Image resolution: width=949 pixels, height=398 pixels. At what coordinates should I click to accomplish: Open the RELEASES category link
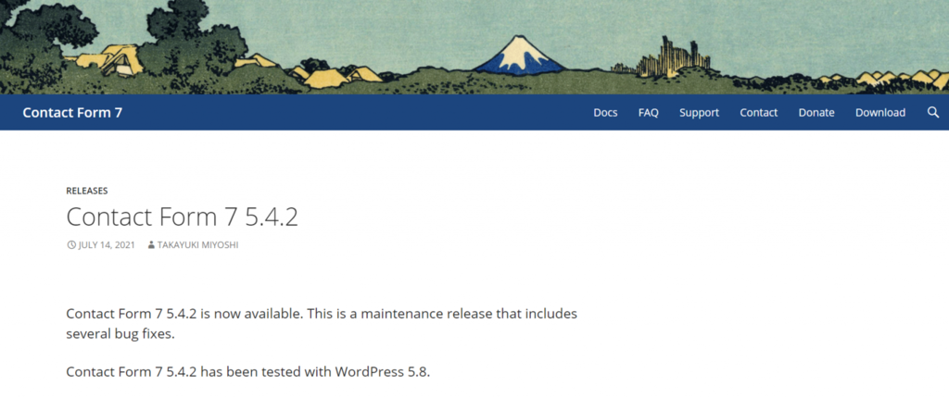point(86,191)
